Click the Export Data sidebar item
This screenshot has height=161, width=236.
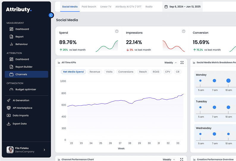19,124
